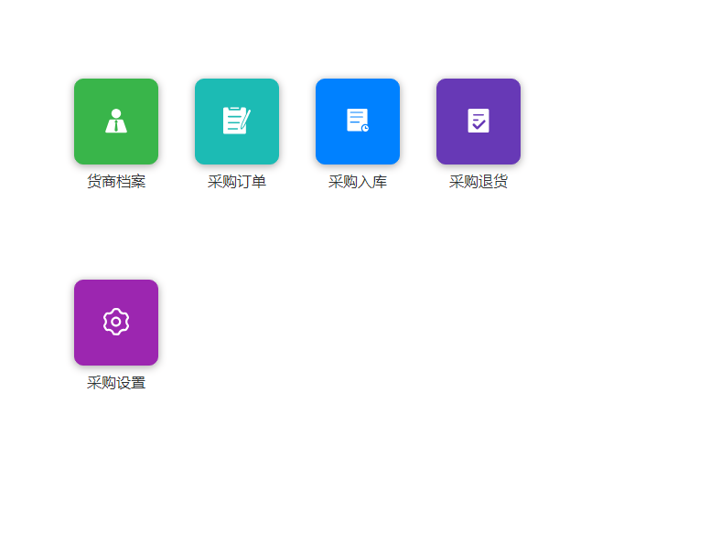Access the purchase settings module
Viewport: 710px width, 541px height.
pos(116,323)
